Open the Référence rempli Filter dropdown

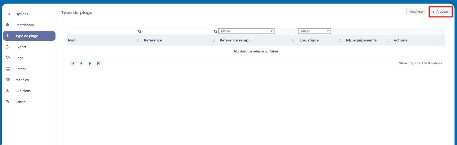tap(246, 31)
